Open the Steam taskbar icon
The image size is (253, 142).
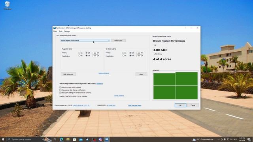coord(87,139)
